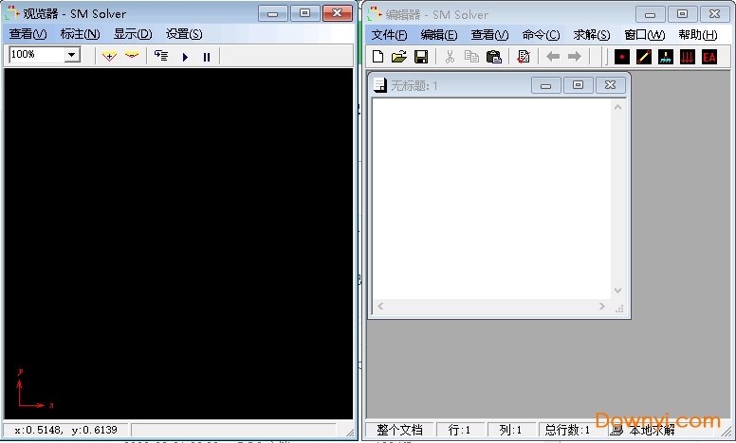
Task: Click the document's vertical scrollbar down arrow
Action: point(617,291)
